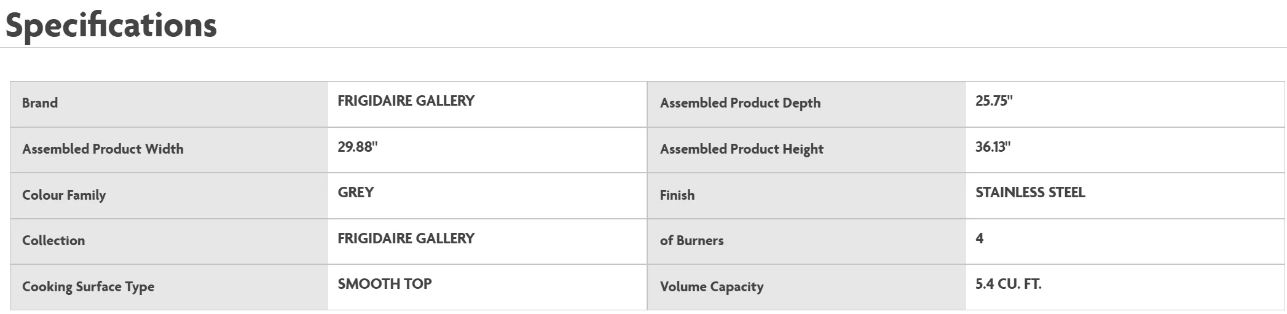Click the Assembled Product Width label
The height and width of the screenshot is (314, 1287).
[x=103, y=149]
